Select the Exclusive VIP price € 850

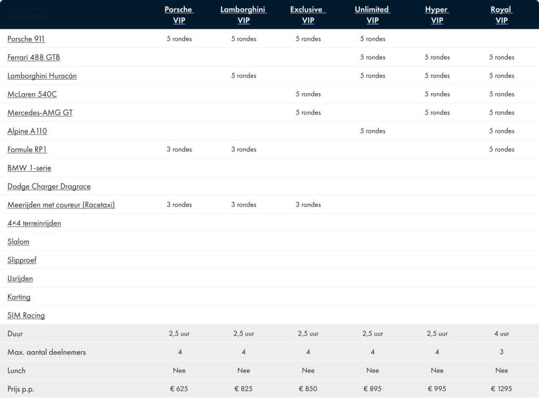point(308,389)
